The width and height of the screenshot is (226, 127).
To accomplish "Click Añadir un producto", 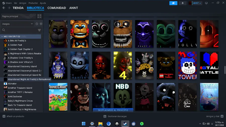I will coord(13,116).
